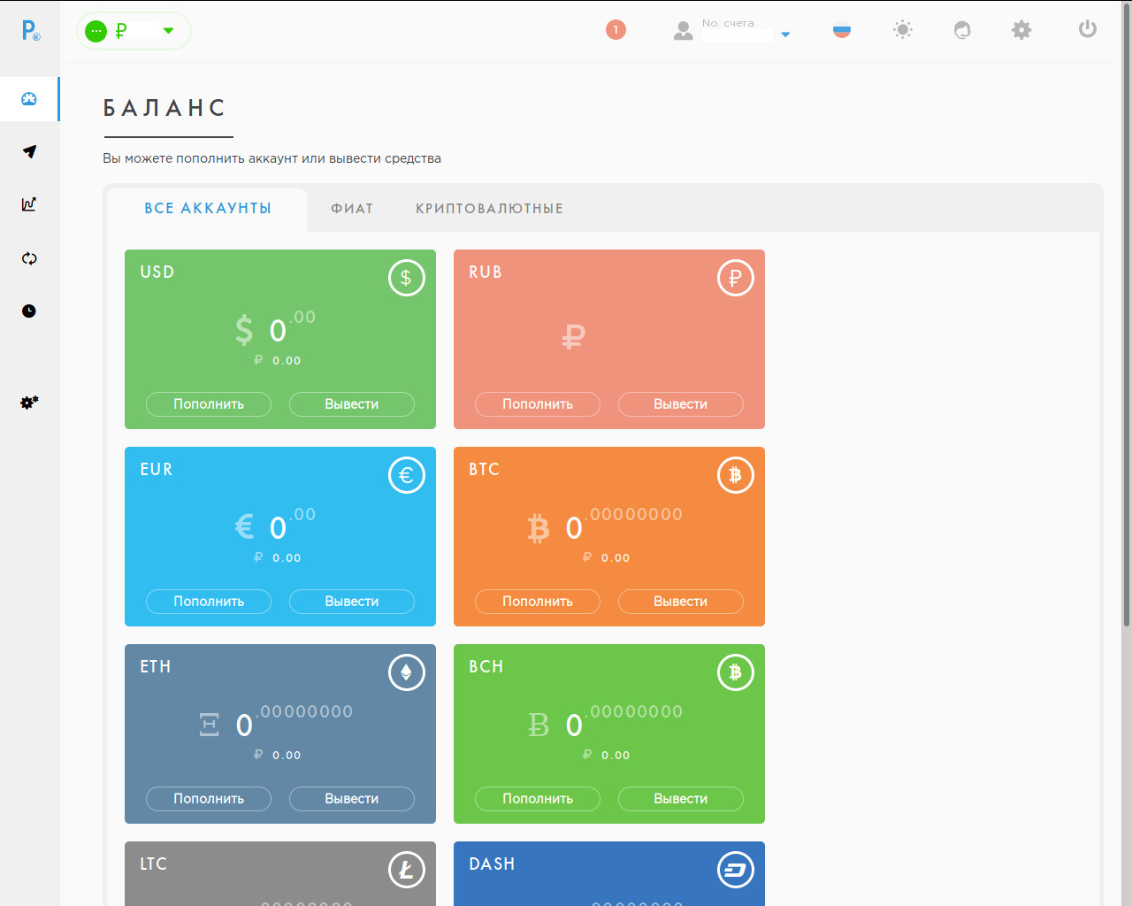Image resolution: width=1132 pixels, height=906 pixels.
Task: Toggle the light theme sun icon
Action: click(902, 30)
